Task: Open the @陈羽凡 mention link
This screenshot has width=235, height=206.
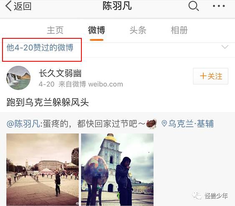Action: [x=23, y=124]
